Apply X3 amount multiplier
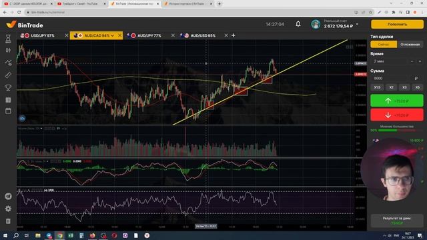The width and height of the screenshot is (427, 240). click(x=404, y=87)
